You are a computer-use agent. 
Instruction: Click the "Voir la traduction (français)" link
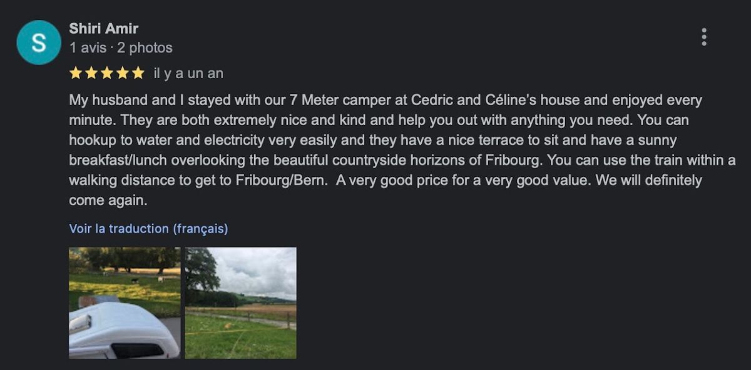pos(148,229)
